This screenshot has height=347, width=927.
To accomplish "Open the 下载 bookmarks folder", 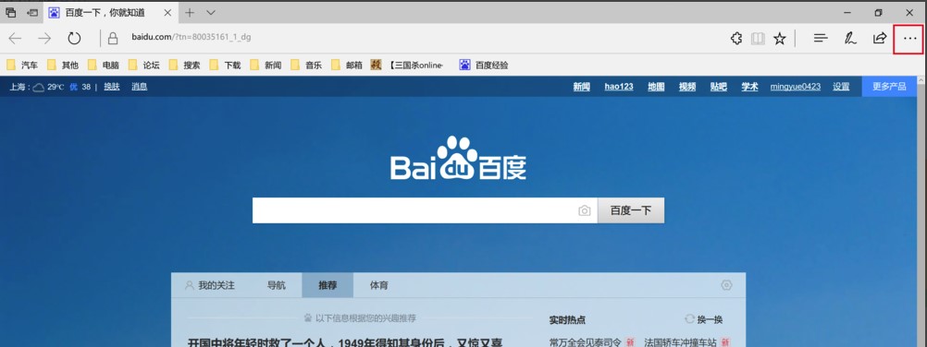I will (225, 65).
